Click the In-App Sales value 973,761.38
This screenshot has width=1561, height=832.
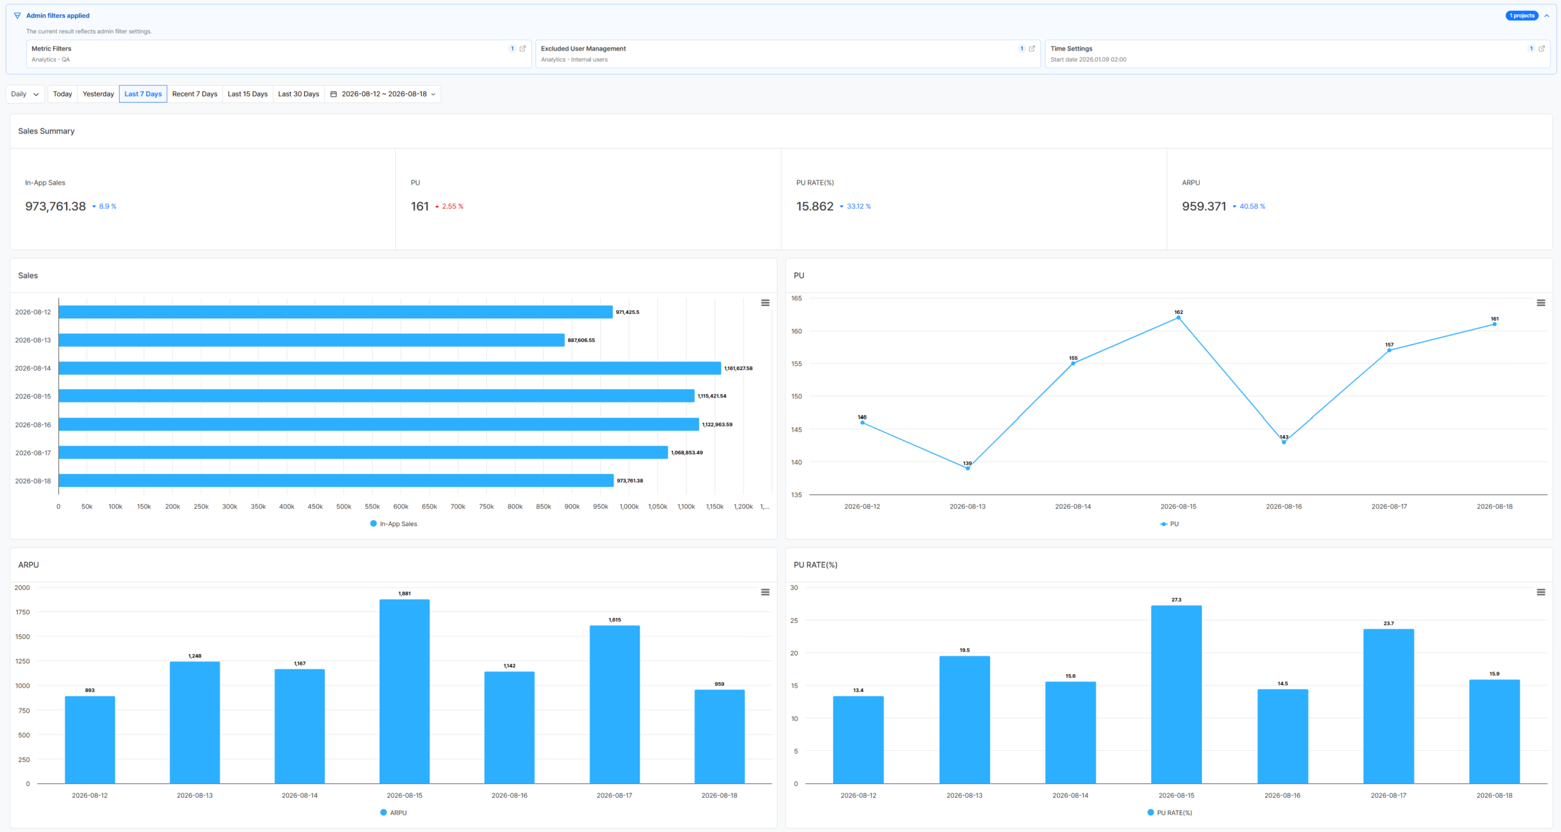[55, 207]
